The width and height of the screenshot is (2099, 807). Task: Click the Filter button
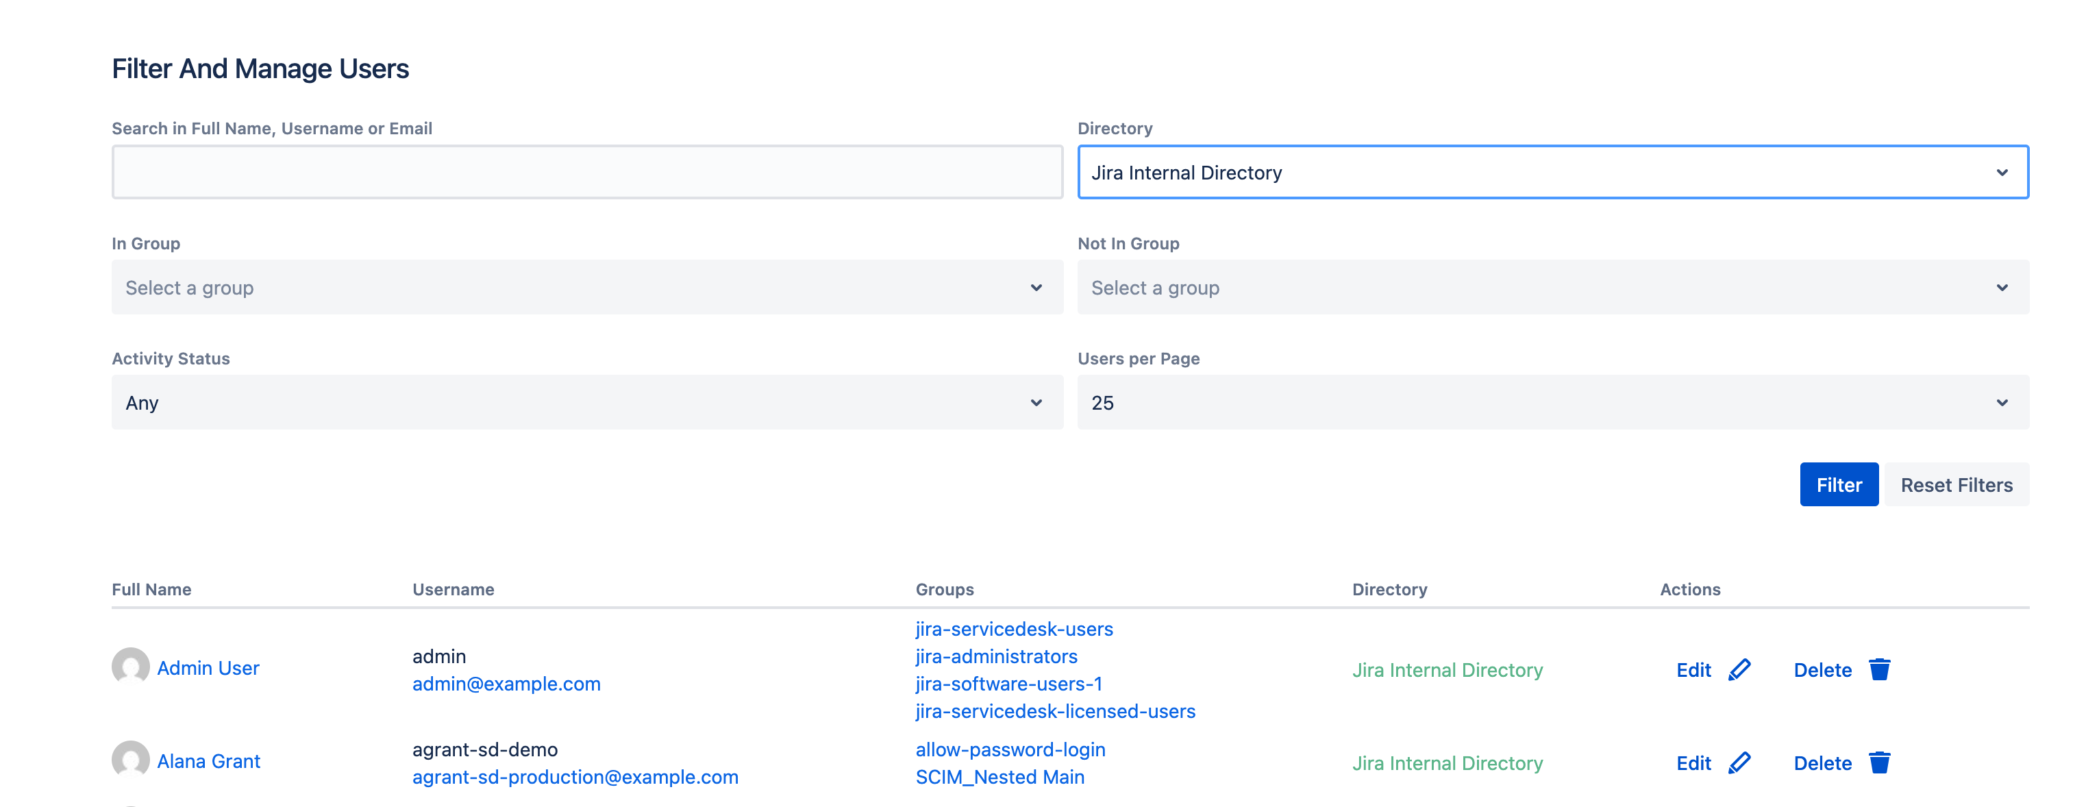click(x=1839, y=484)
